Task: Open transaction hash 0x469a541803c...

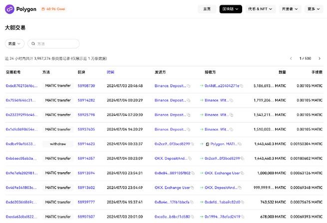Action: tap(21, 188)
